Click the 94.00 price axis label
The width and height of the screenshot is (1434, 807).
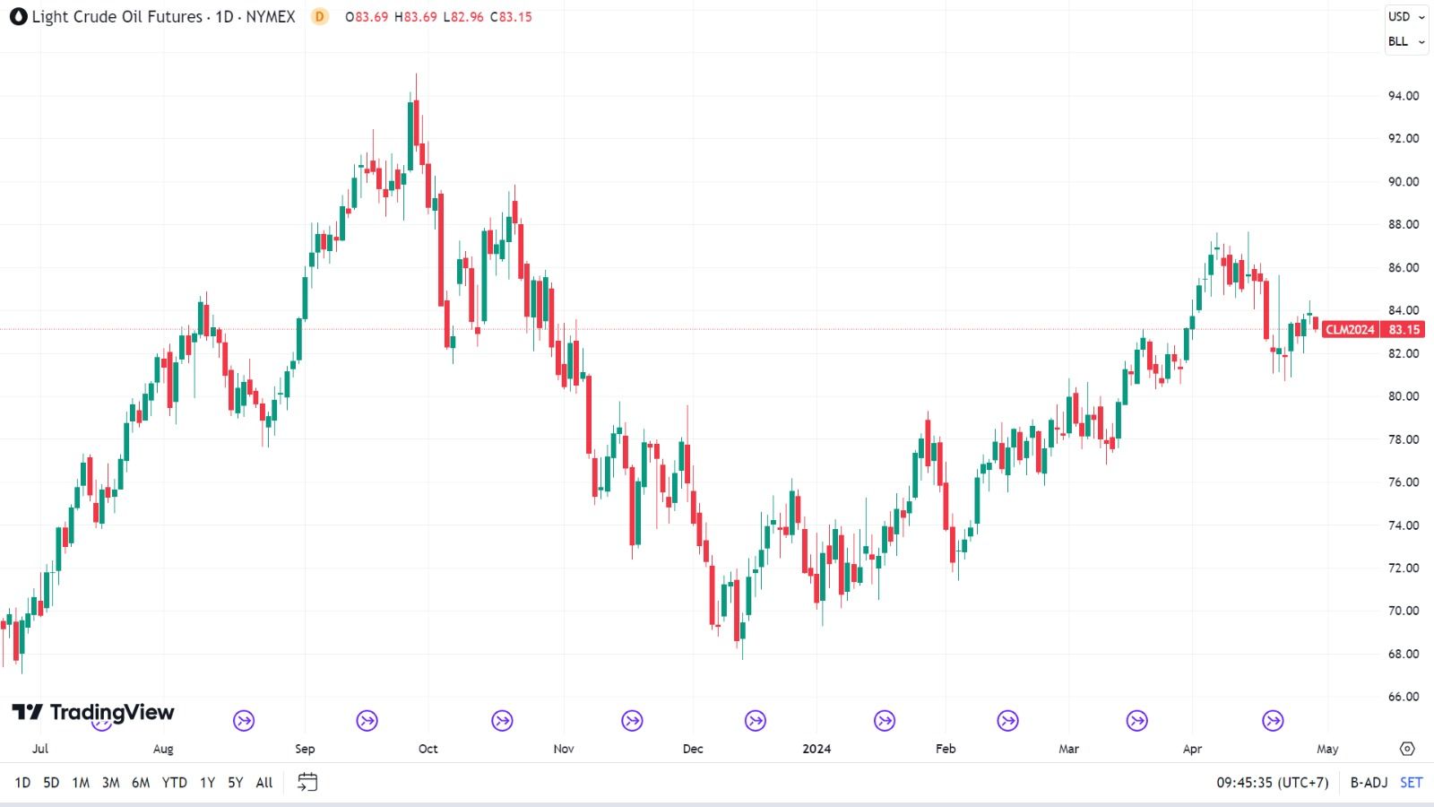1404,96
